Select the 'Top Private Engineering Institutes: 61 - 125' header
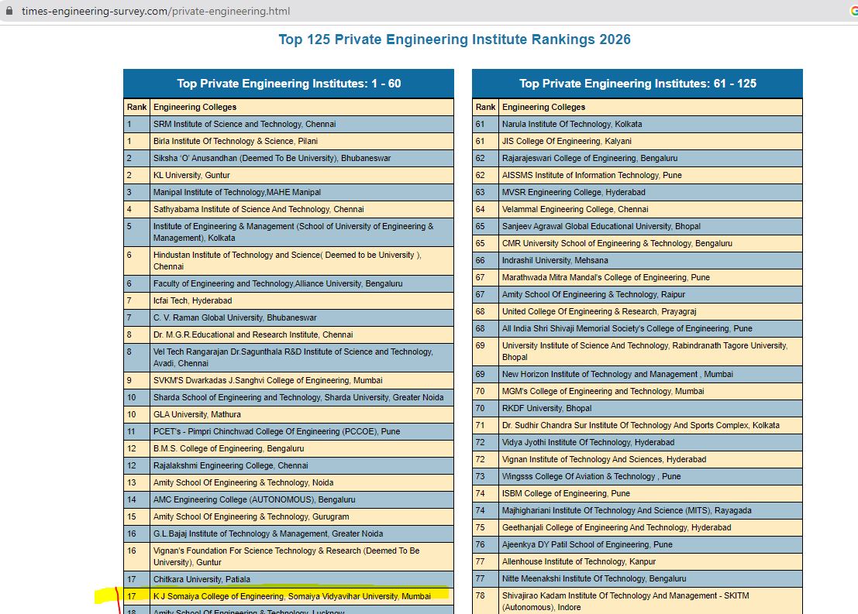 (x=637, y=84)
